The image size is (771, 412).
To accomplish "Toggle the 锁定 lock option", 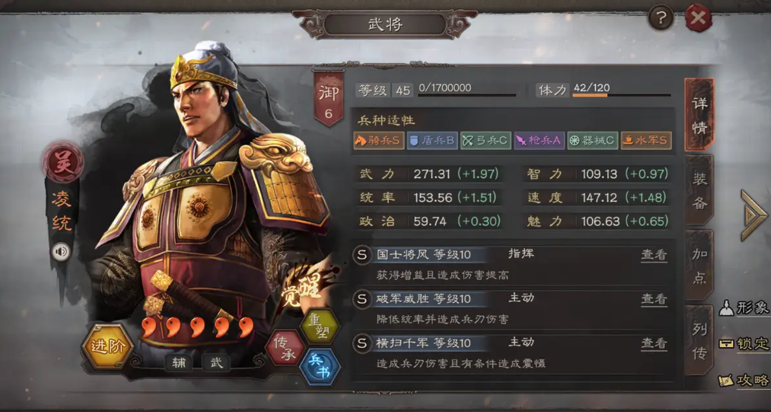I will point(745,343).
